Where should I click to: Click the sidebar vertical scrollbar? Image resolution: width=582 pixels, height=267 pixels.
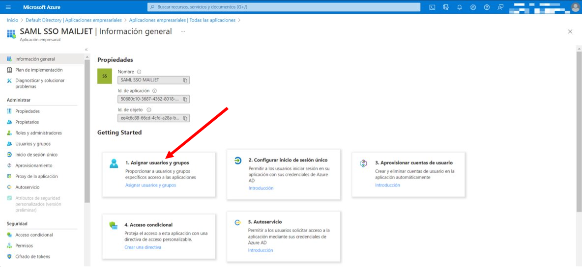pyautogui.click(x=87, y=131)
